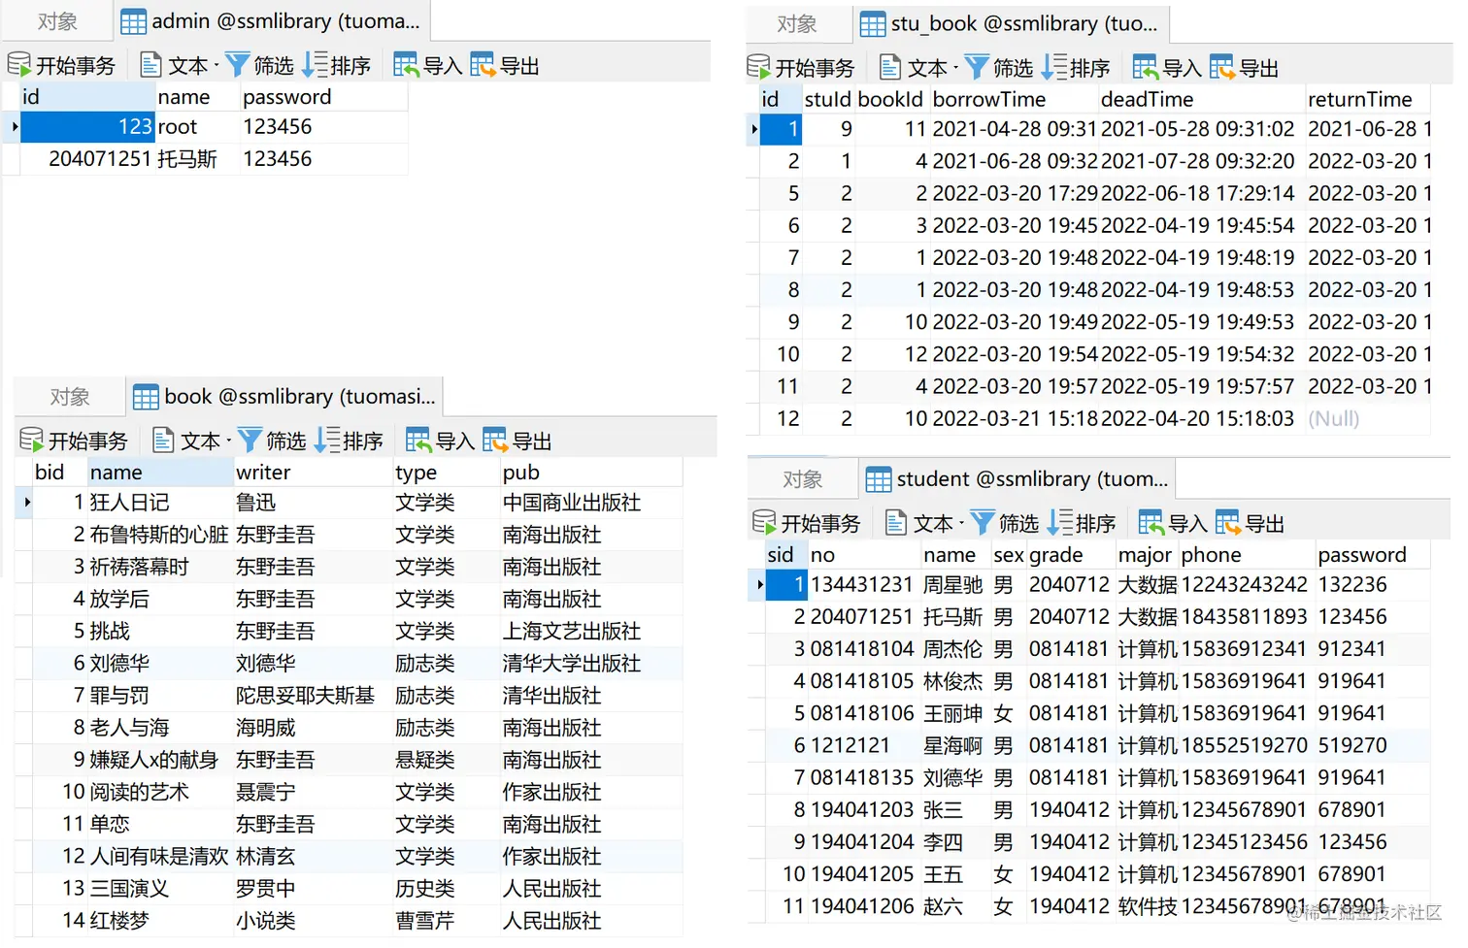Open the Objects tab beside student tab
The width and height of the screenshot is (1468, 948).
click(x=803, y=479)
